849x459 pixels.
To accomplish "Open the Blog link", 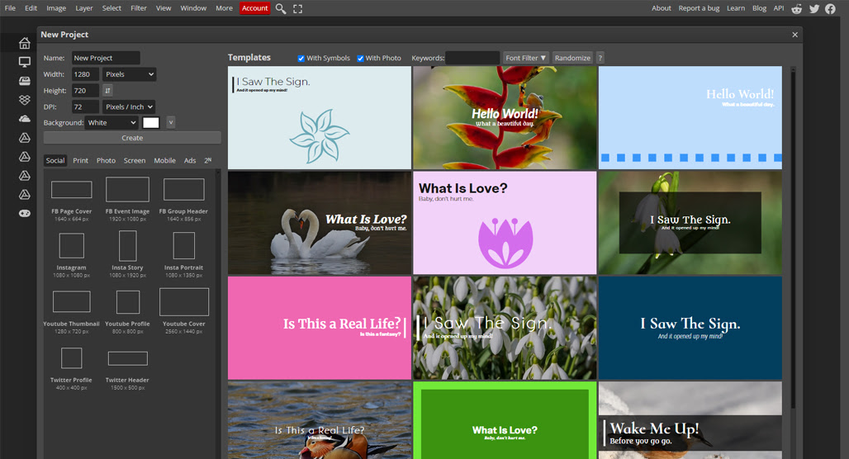I will coord(759,8).
